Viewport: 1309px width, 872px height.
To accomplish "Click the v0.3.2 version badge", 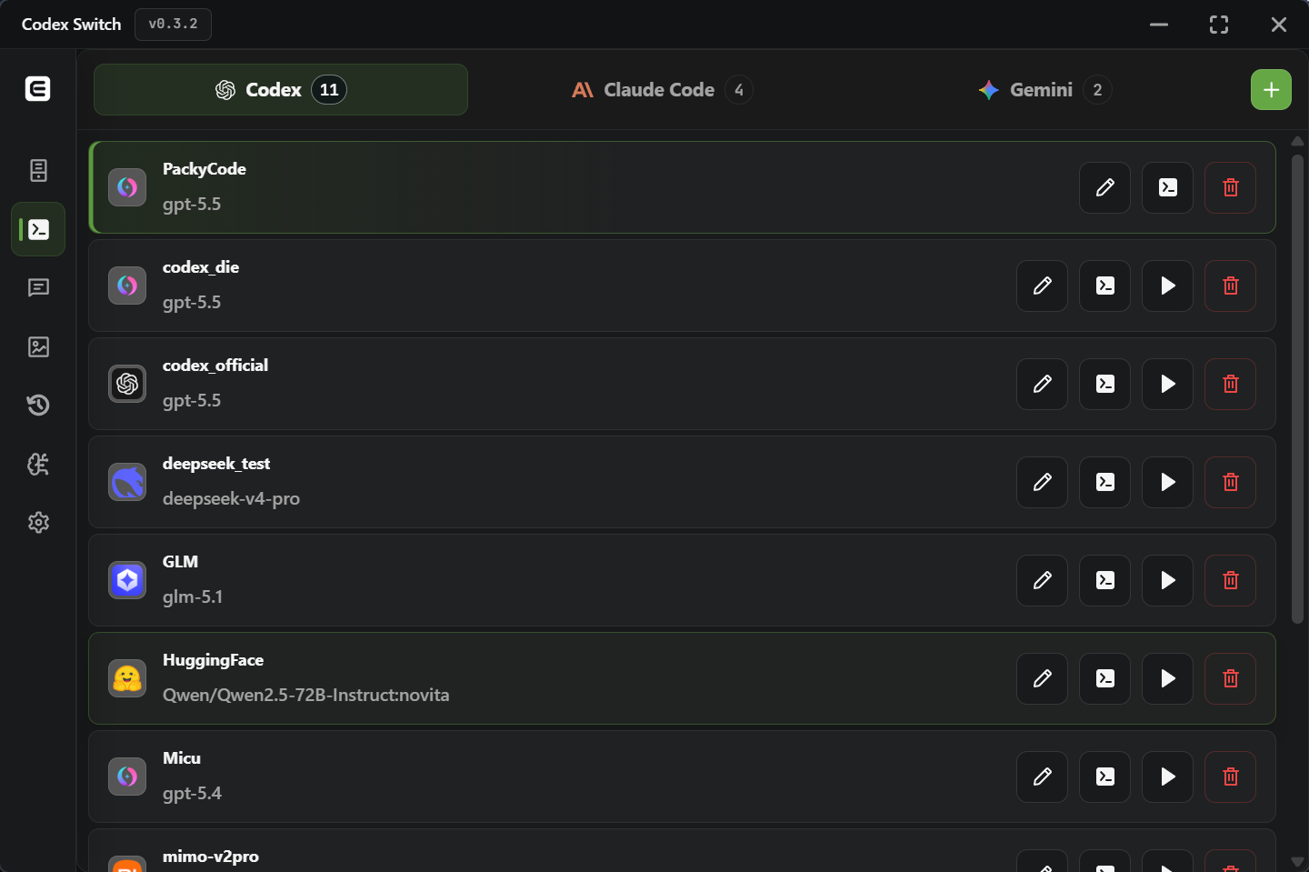I will pos(173,24).
